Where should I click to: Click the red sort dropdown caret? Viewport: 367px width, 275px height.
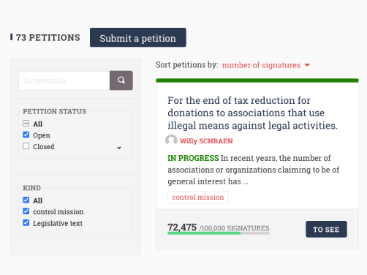pyautogui.click(x=307, y=65)
